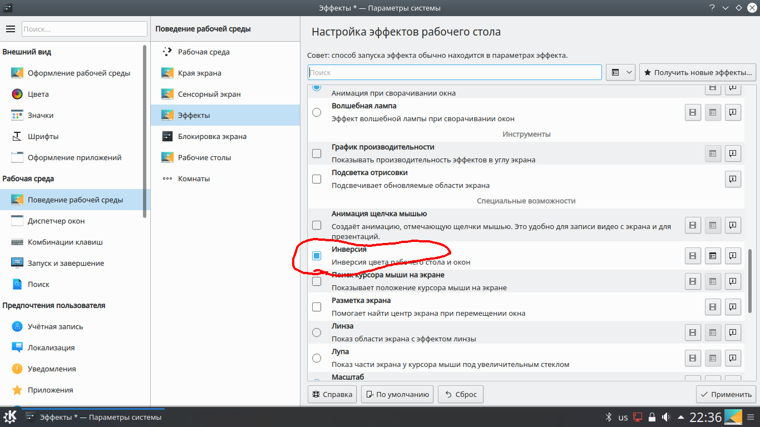Open the Комнаты section
The width and height of the screenshot is (760, 427).
coord(225,178)
